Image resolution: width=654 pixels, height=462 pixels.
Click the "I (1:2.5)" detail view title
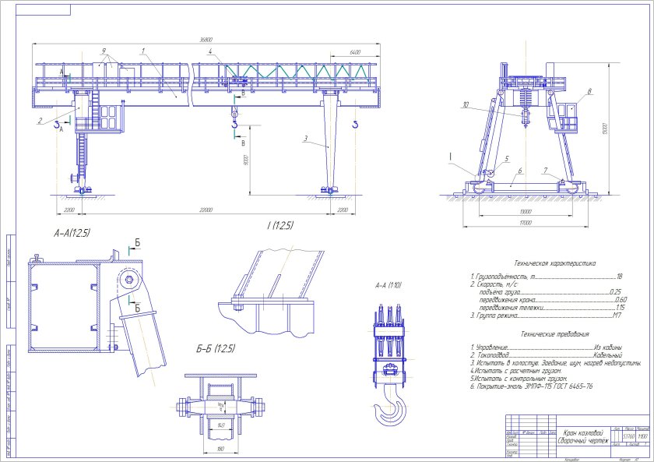280,226
